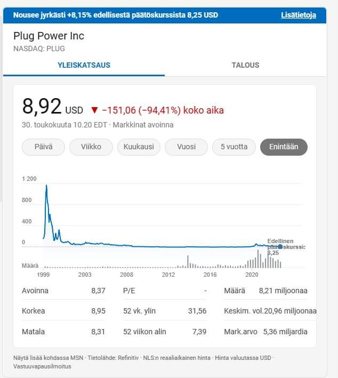Show the Vuosi chart range
The image size is (338, 378).
pos(186,147)
